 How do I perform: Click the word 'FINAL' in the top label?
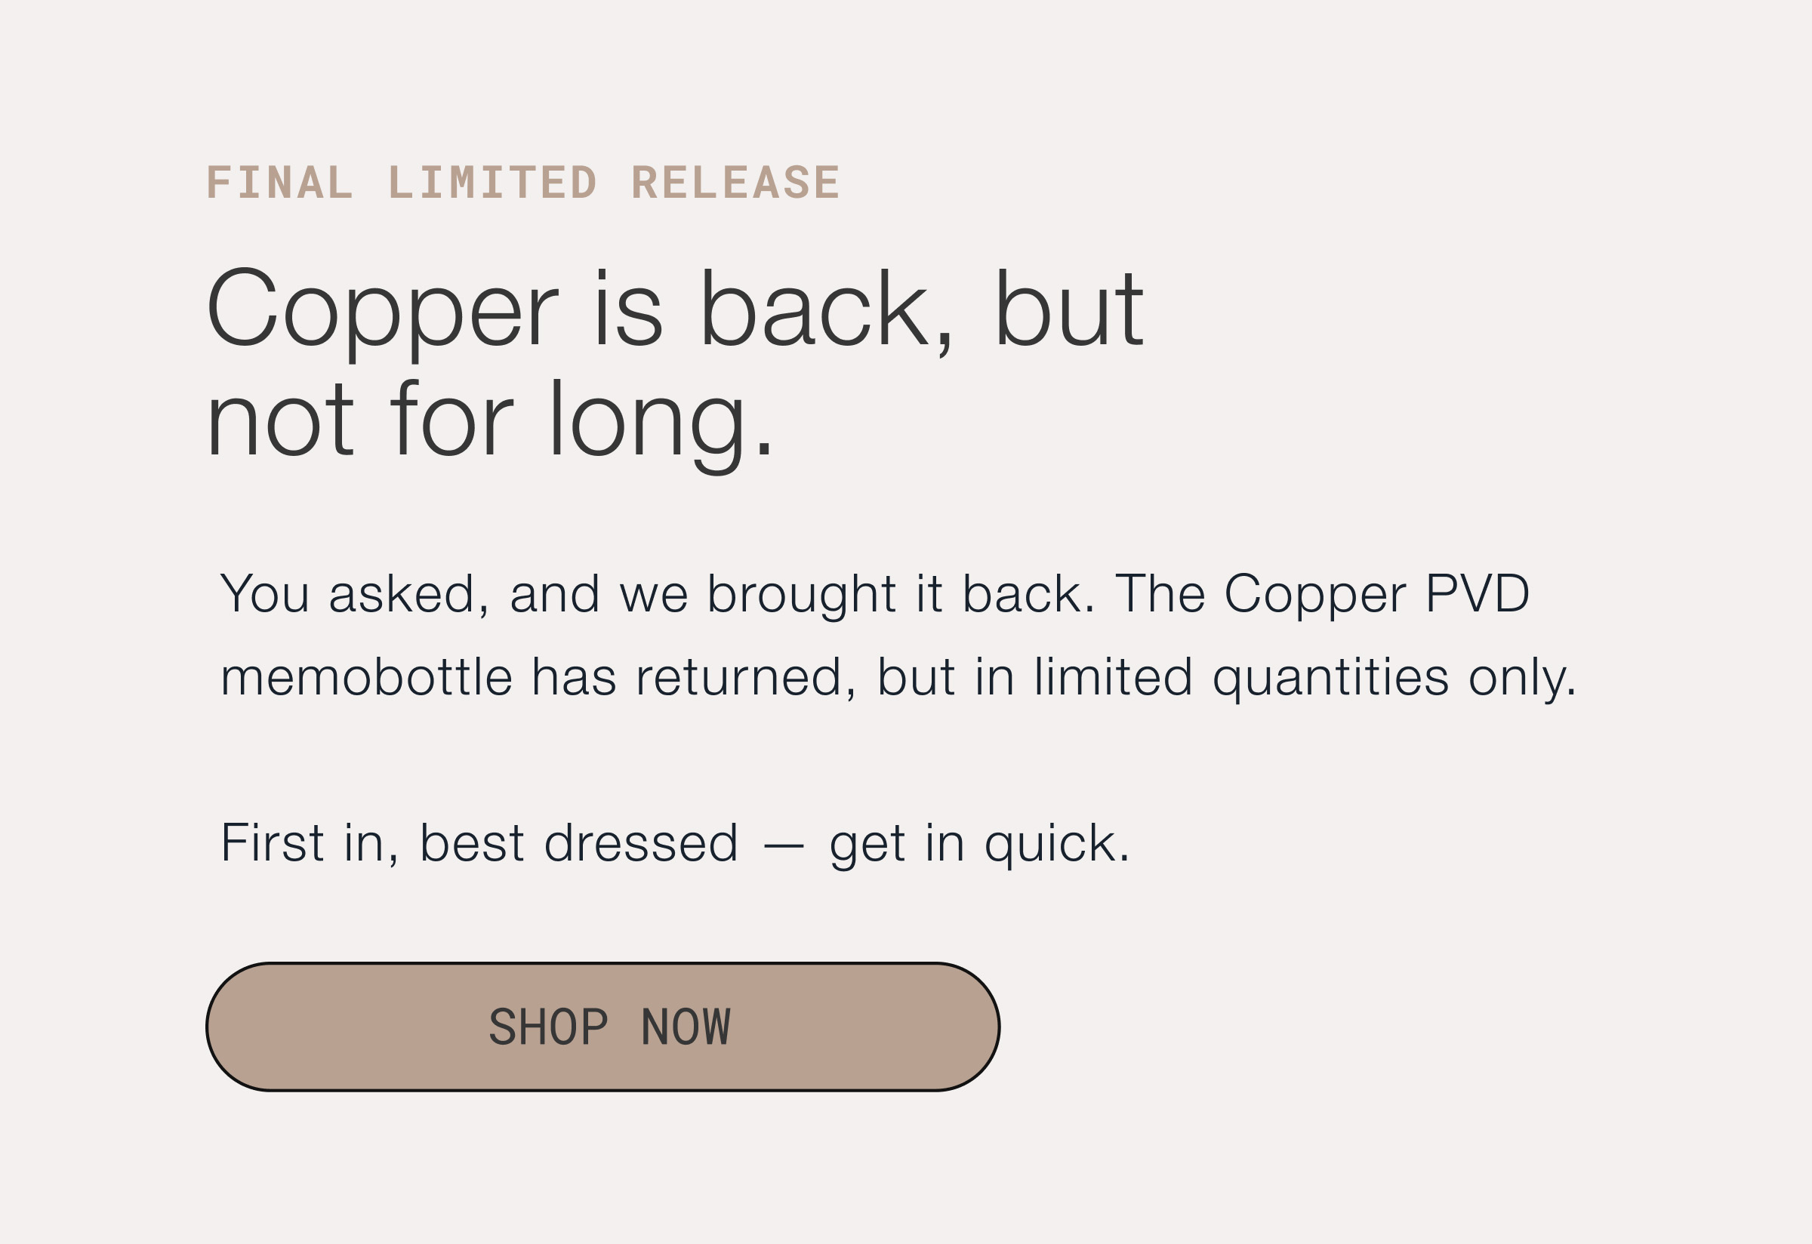[x=280, y=183]
